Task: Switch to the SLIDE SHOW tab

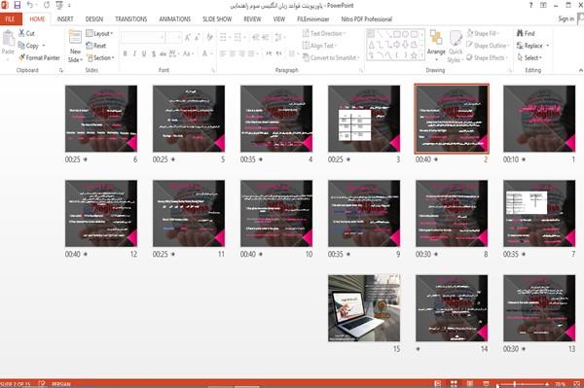Action: tap(217, 19)
